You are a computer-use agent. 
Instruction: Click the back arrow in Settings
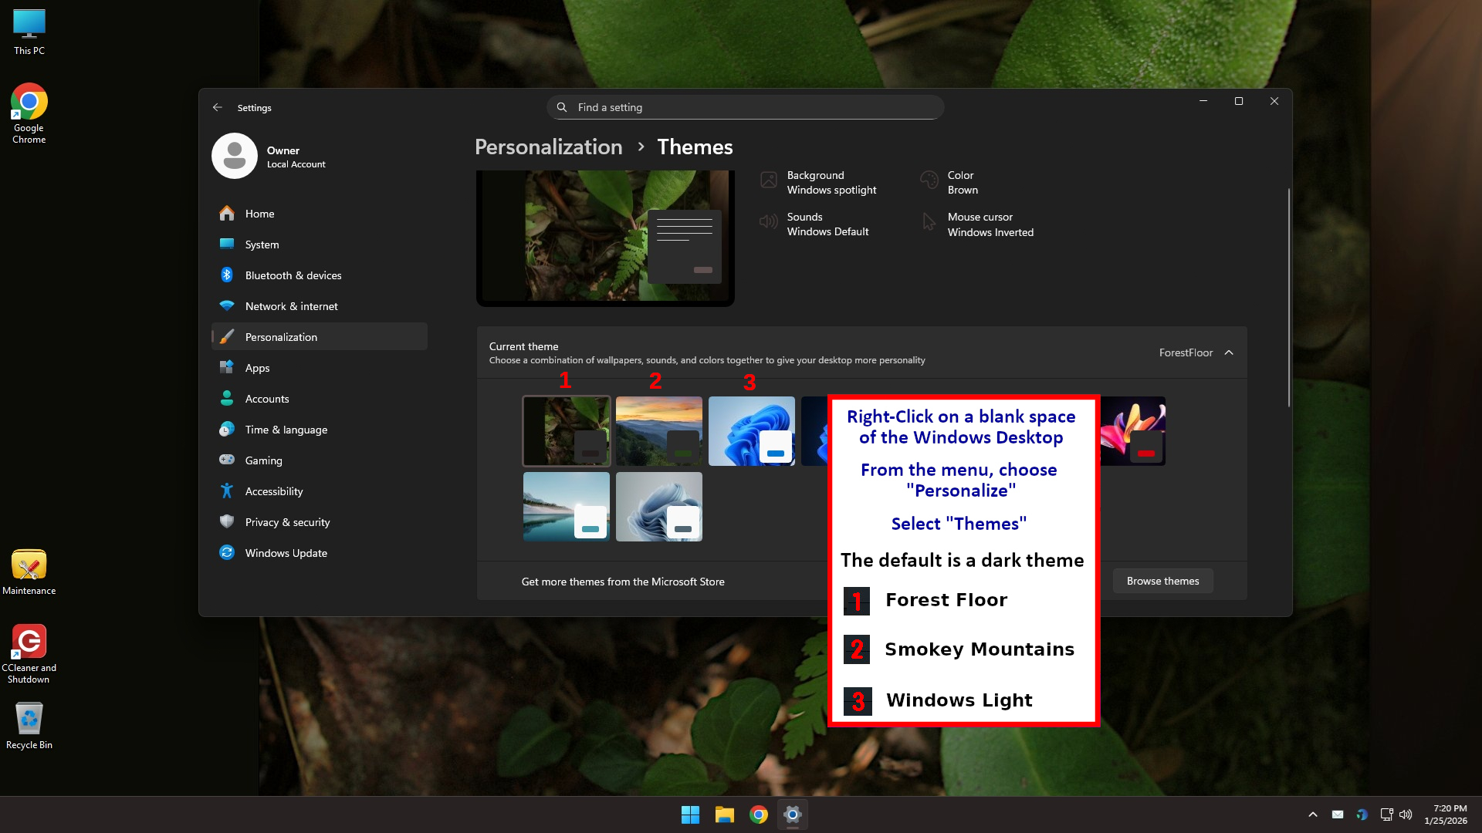point(218,108)
